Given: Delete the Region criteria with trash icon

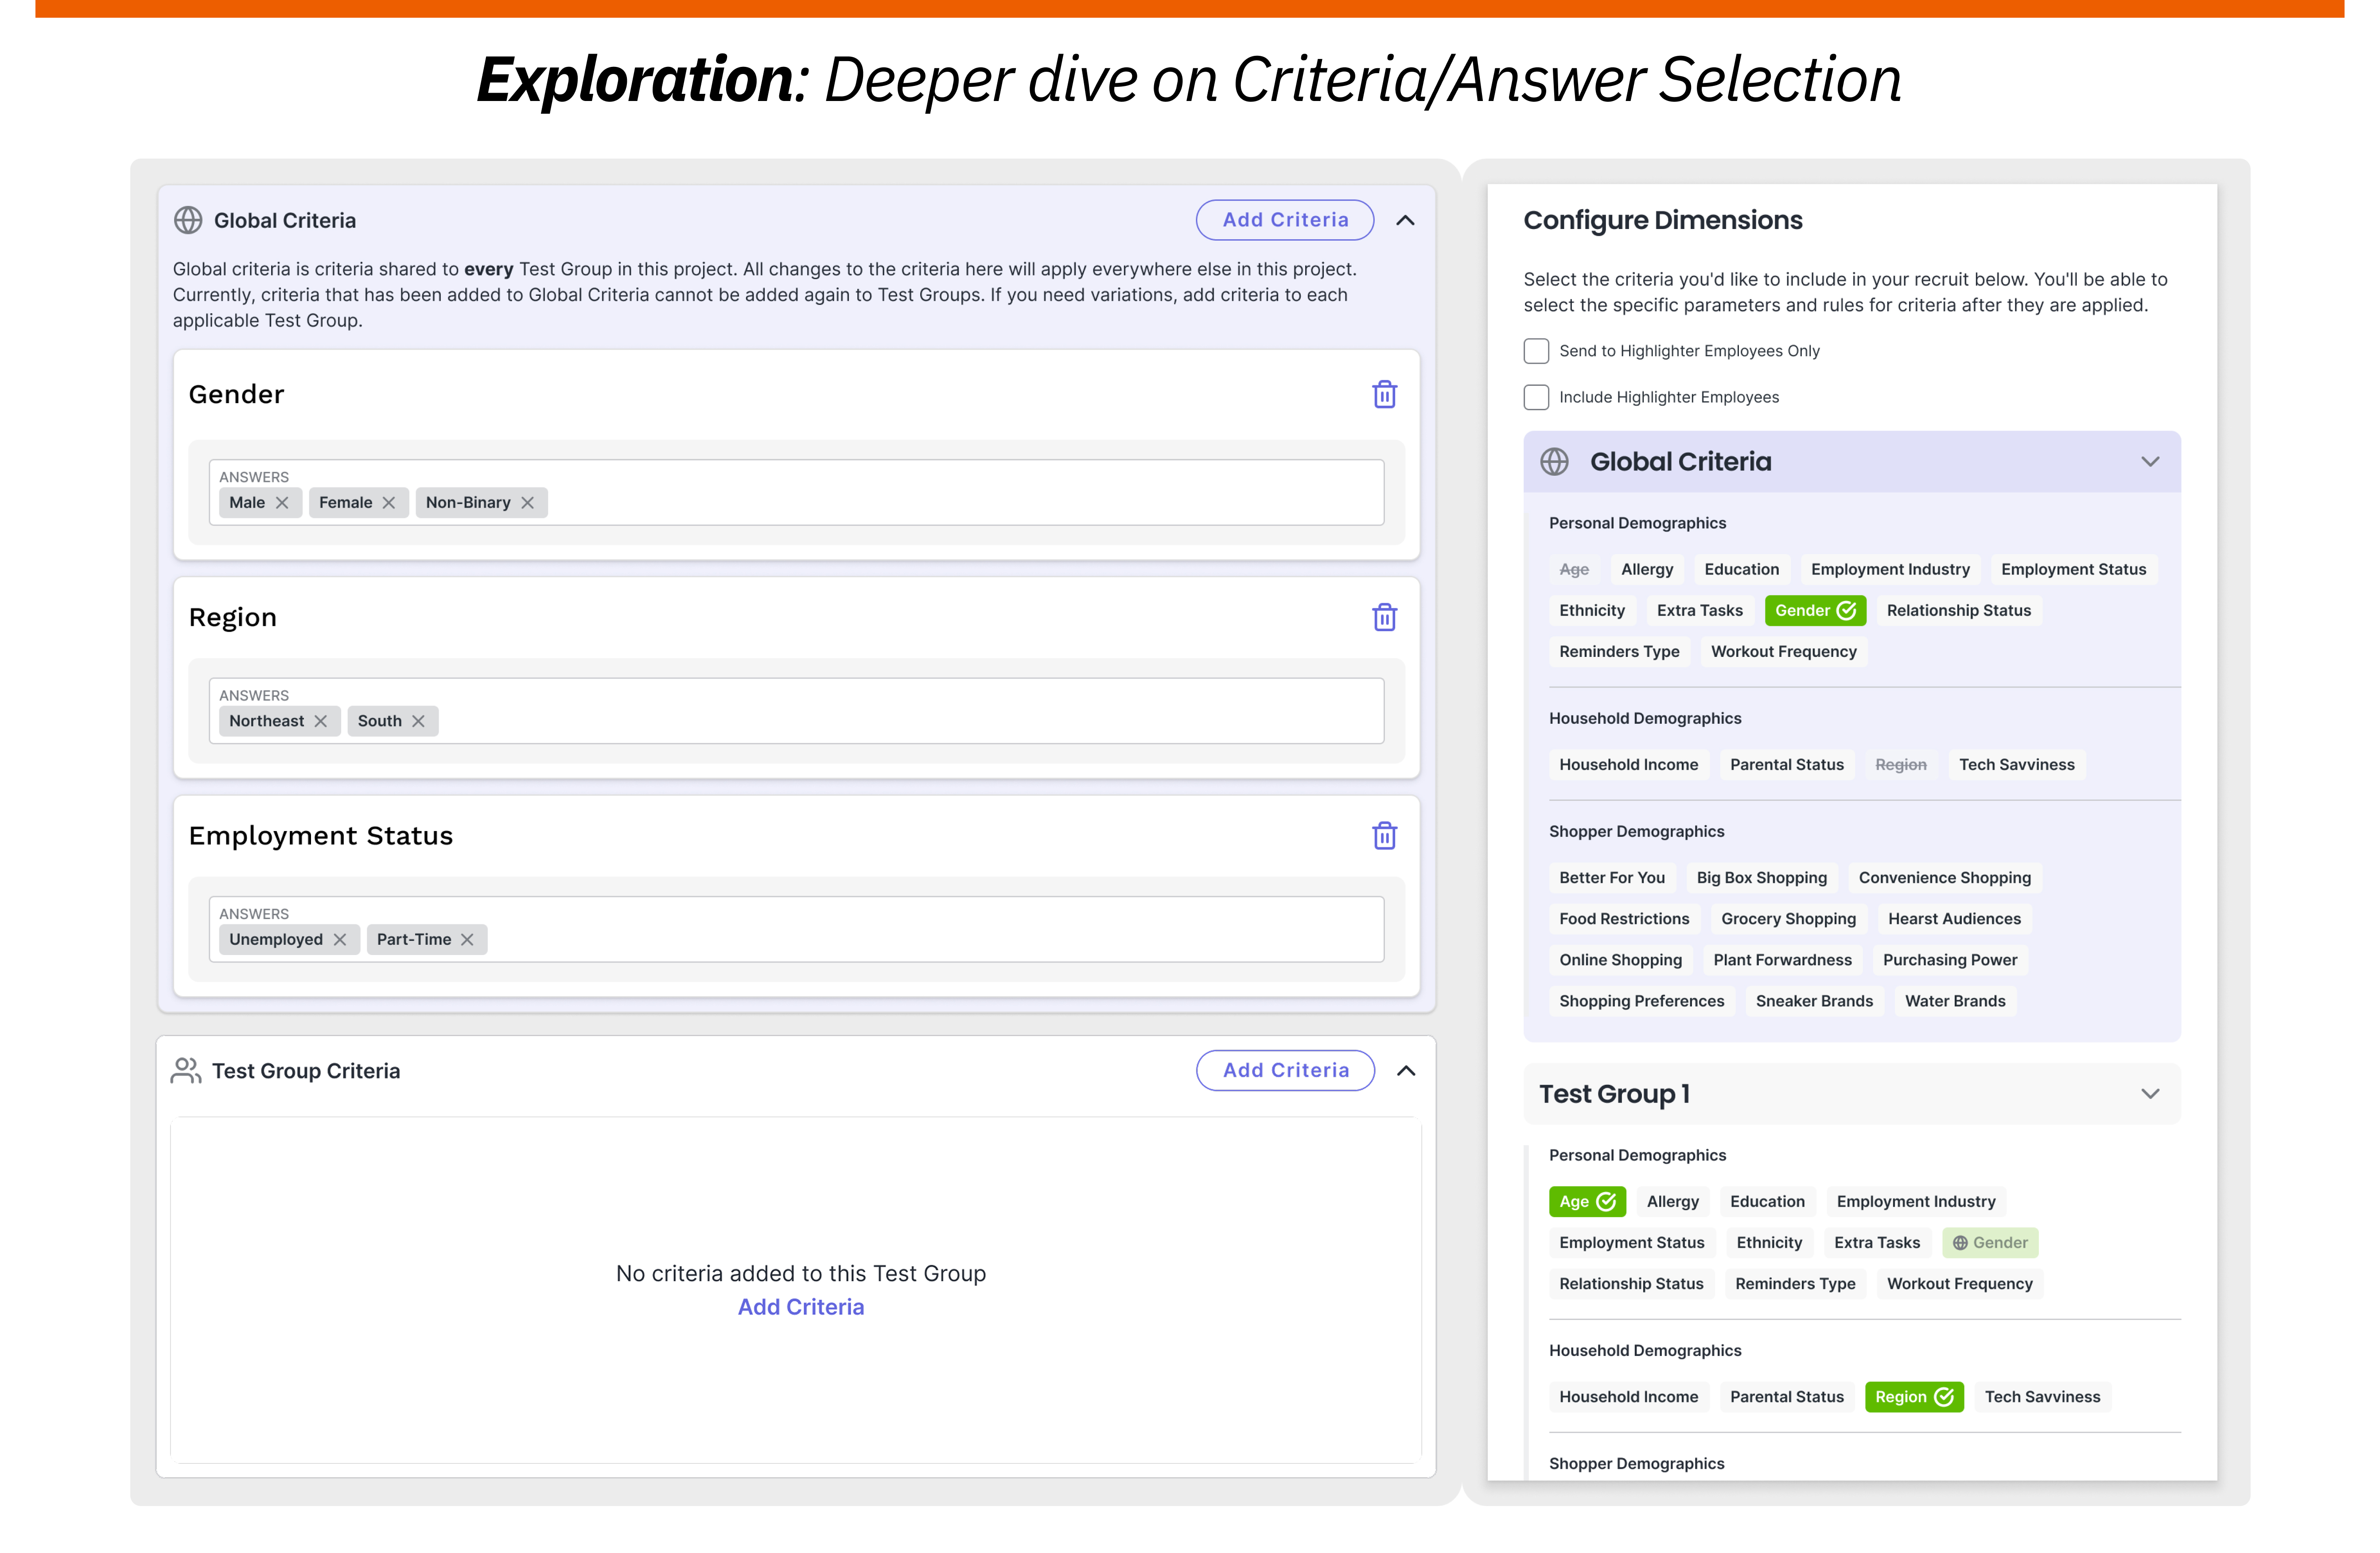Looking at the screenshot, I should click(x=1384, y=617).
